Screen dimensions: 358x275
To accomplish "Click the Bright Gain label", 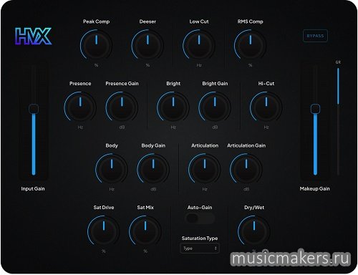I will pos(215,84).
